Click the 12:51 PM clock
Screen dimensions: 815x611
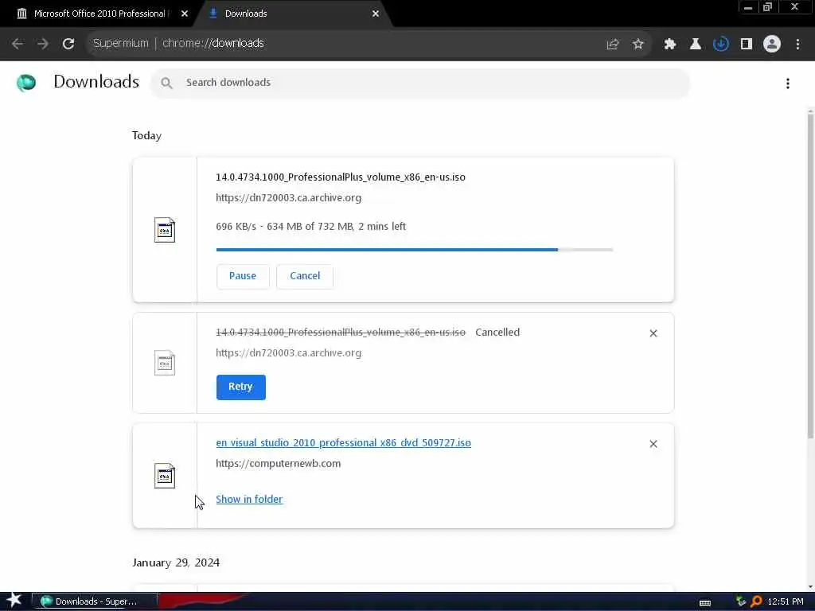coord(786,601)
